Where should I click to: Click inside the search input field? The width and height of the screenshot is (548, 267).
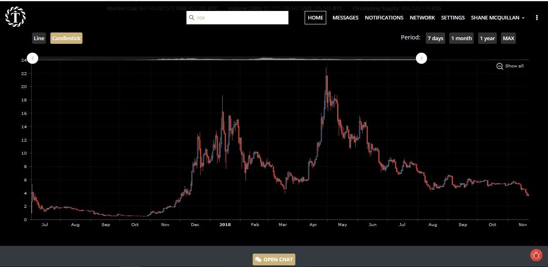237,17
